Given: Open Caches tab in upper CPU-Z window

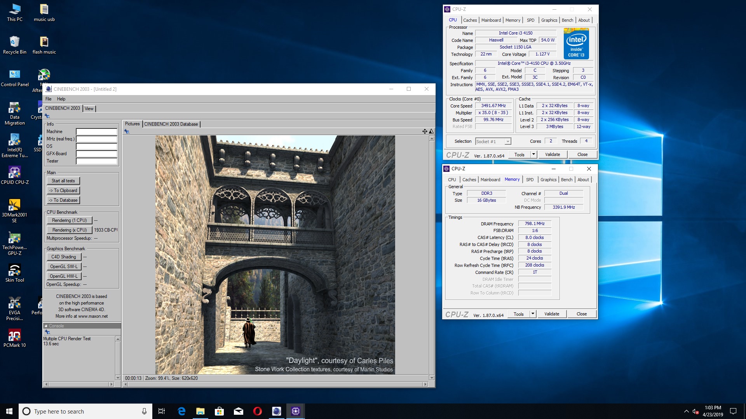Looking at the screenshot, I should pyautogui.click(x=470, y=20).
